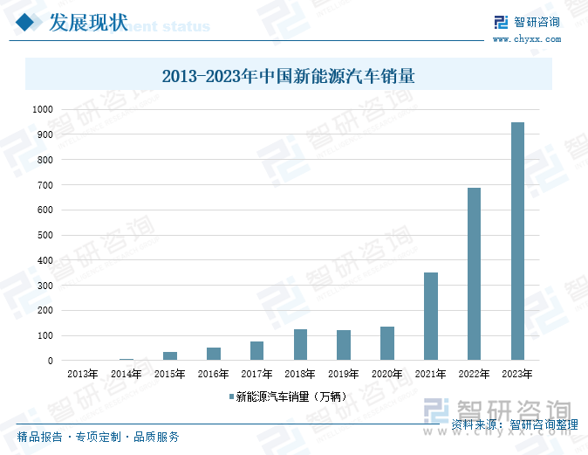
Task: Click the source text 资料来源：智研咨询整理
Action: [515, 424]
